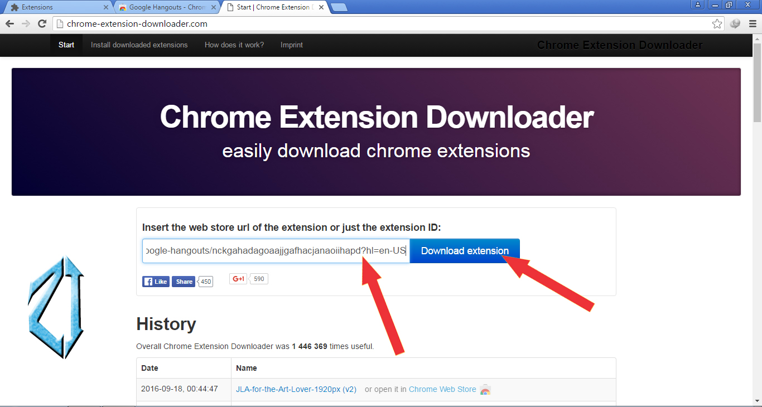
Task: Click the user profile icon in title bar
Action: [698, 4]
